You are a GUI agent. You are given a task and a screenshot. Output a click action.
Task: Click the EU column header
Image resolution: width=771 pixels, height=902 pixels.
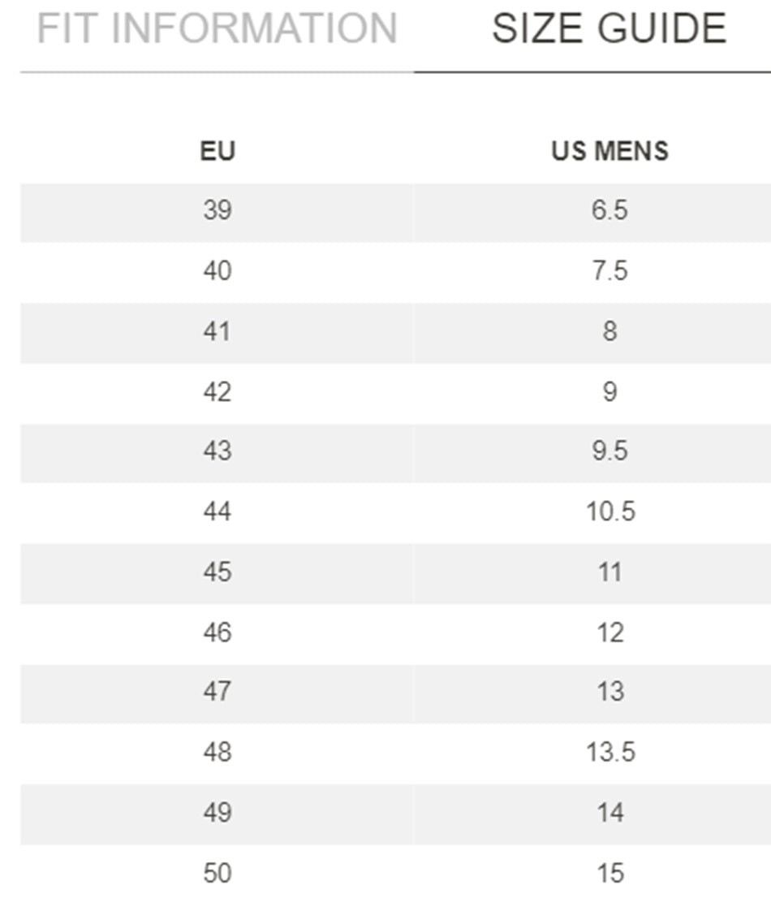[218, 151]
